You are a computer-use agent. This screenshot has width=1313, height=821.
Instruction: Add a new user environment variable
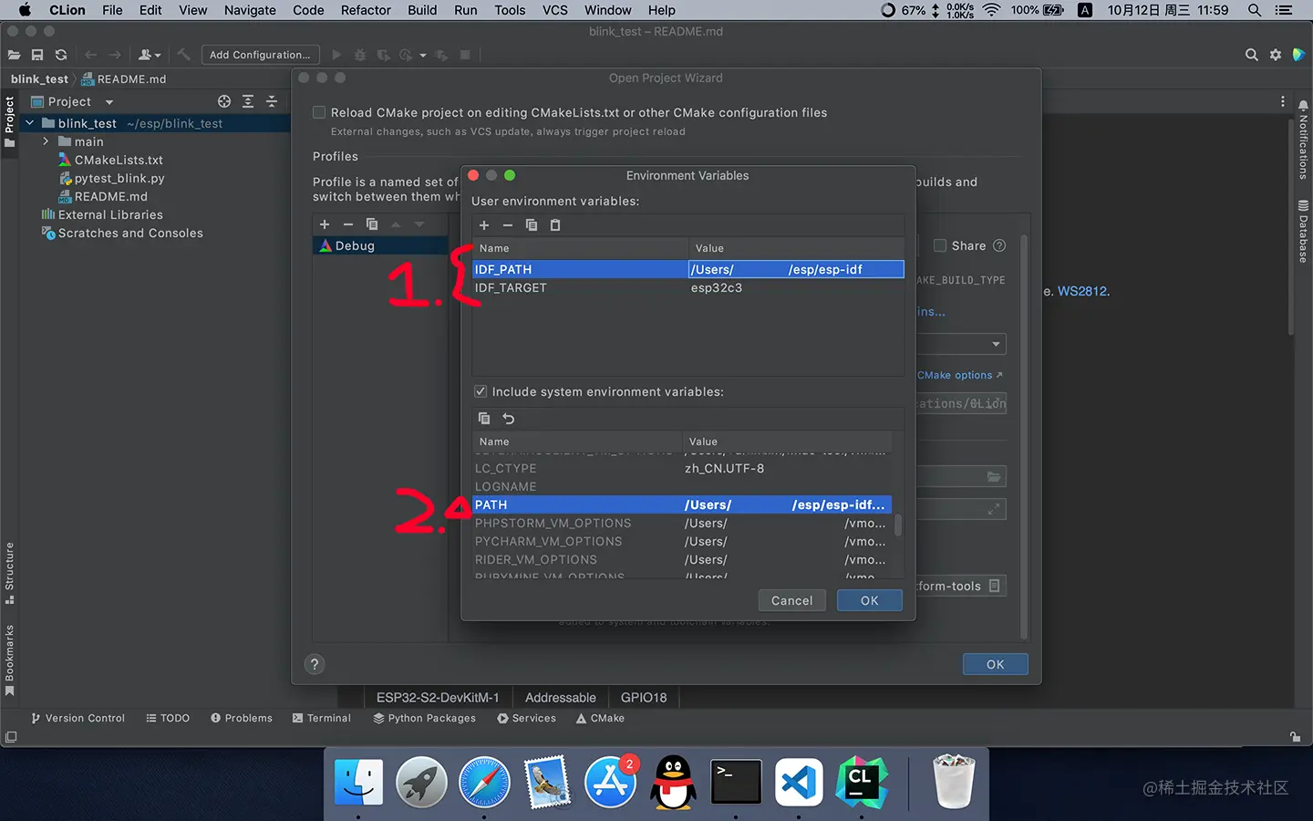coord(484,225)
